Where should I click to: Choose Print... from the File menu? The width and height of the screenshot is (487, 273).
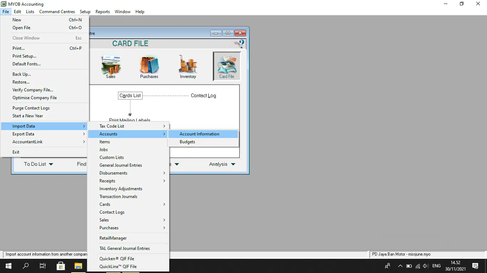(x=45, y=48)
